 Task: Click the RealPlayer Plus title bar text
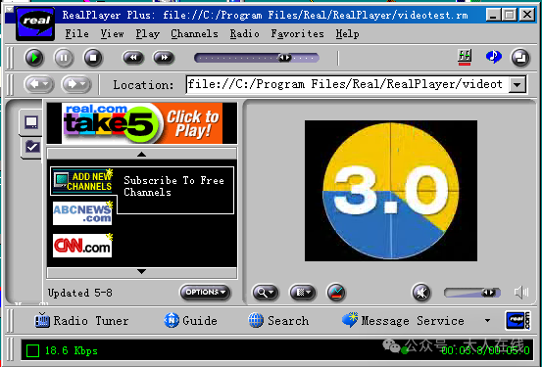(266, 15)
